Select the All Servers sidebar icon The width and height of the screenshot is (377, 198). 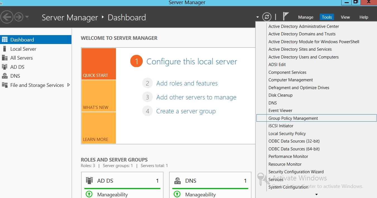coord(4,58)
